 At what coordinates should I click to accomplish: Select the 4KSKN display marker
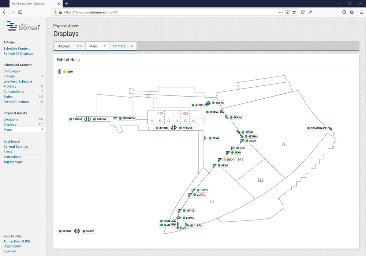[218, 103]
